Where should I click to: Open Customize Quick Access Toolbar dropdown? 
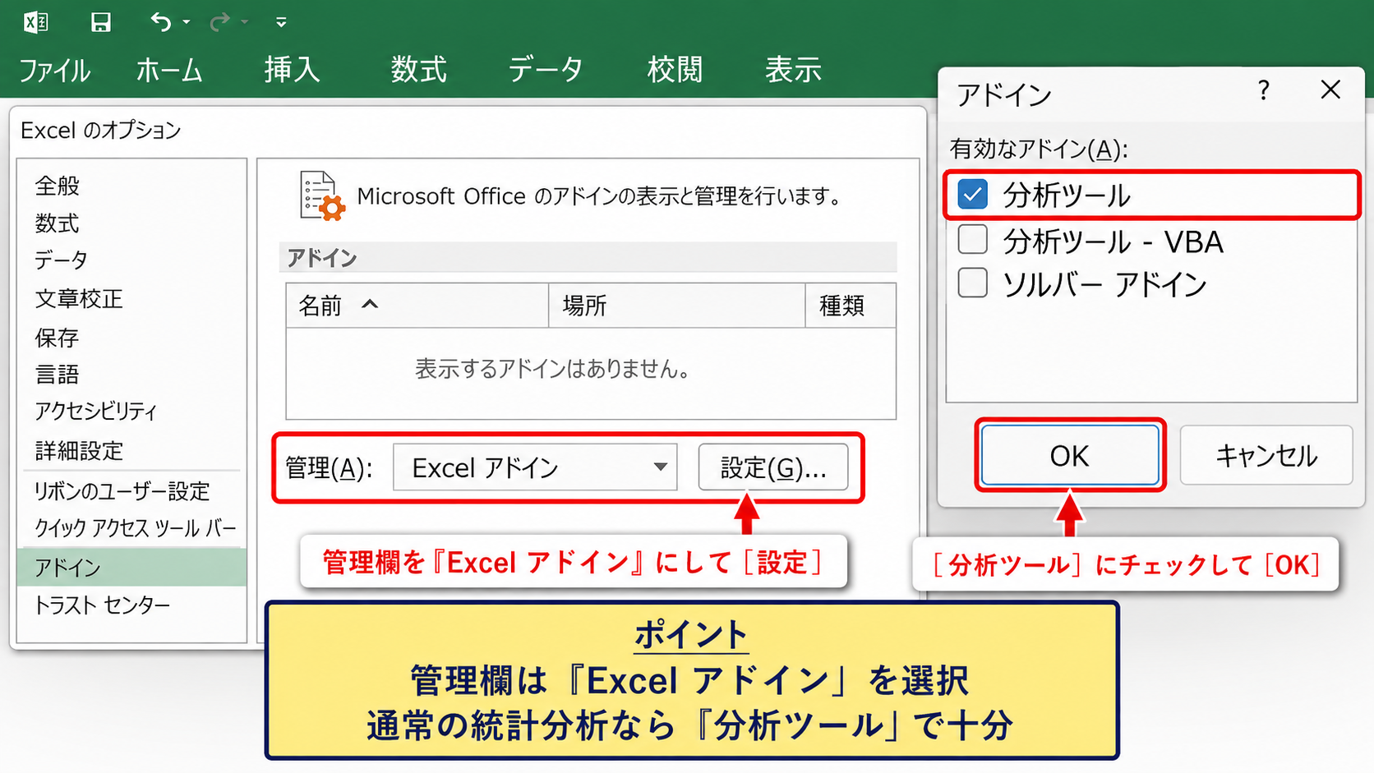281,22
